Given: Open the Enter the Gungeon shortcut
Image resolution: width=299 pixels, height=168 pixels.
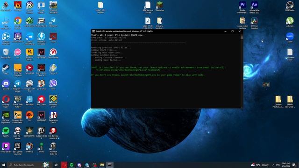Looking at the screenshot, I should click(x=18, y=70).
